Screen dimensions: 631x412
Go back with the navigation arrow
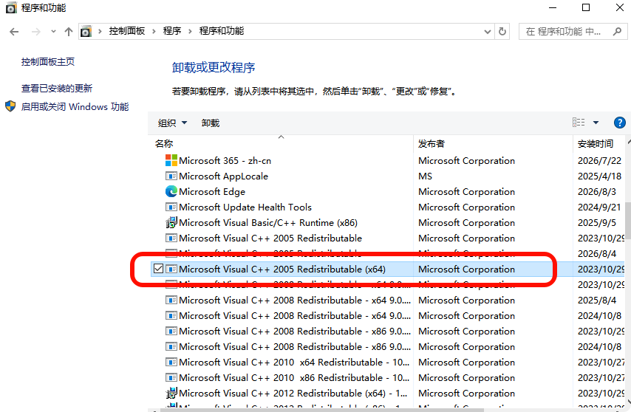(x=14, y=32)
